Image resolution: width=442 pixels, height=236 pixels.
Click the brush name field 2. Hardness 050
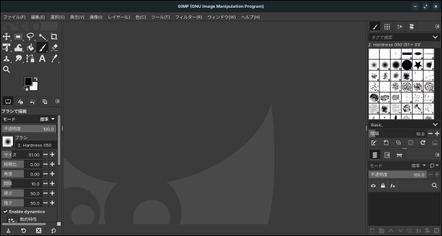(35, 145)
